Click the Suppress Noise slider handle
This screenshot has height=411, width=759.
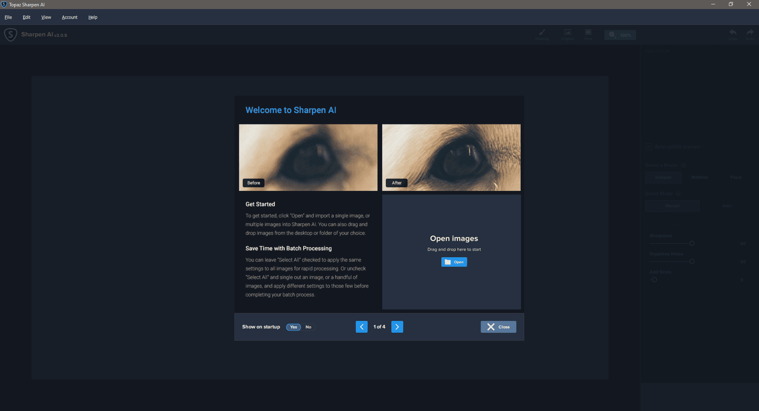[x=692, y=262]
